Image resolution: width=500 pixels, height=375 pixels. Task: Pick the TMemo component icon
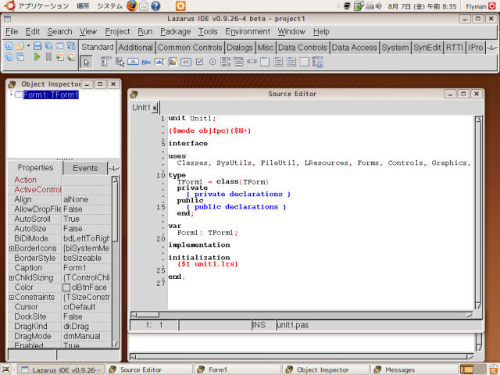click(173, 62)
